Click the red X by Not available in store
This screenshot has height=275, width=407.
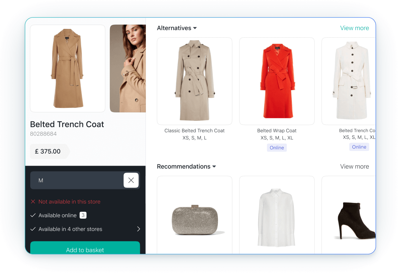tap(33, 202)
